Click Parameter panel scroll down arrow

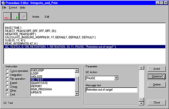pos(141,103)
